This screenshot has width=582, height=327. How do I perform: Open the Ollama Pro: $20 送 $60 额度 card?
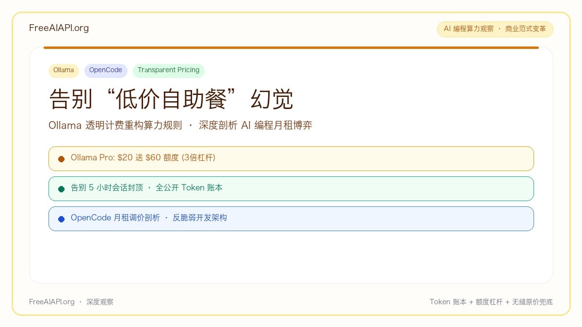[291, 158]
